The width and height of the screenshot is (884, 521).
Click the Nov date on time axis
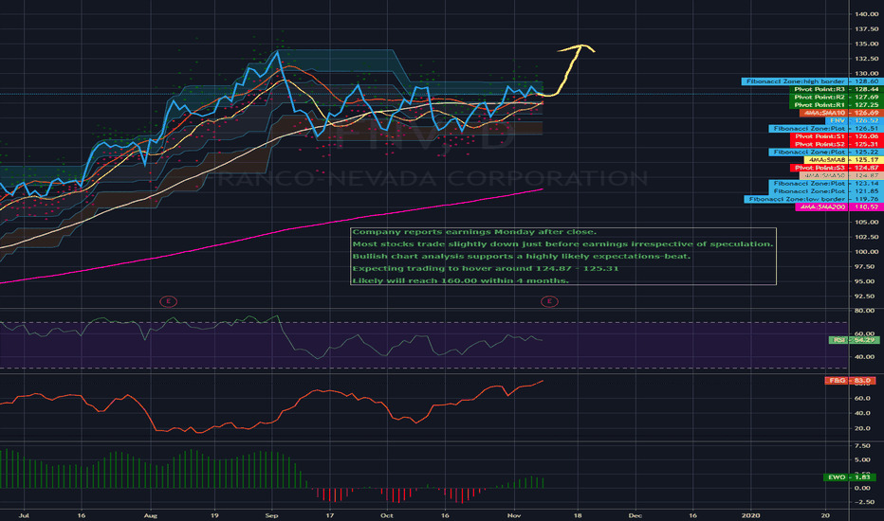click(x=513, y=515)
